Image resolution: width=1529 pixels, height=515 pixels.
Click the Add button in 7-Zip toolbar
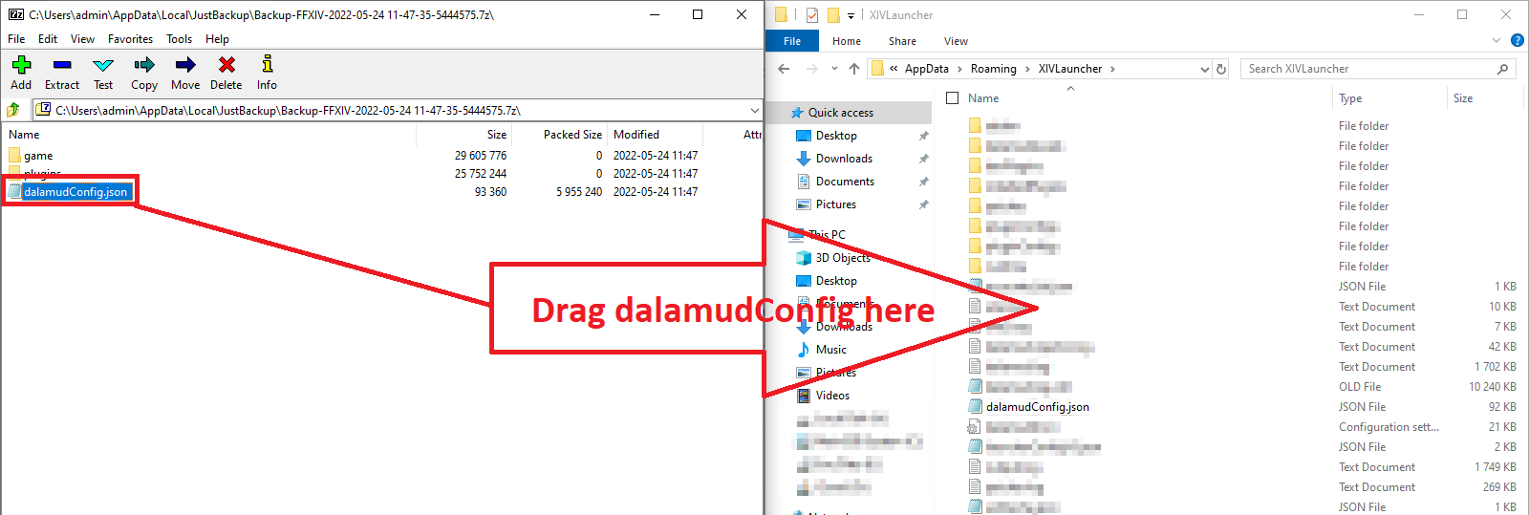(21, 73)
